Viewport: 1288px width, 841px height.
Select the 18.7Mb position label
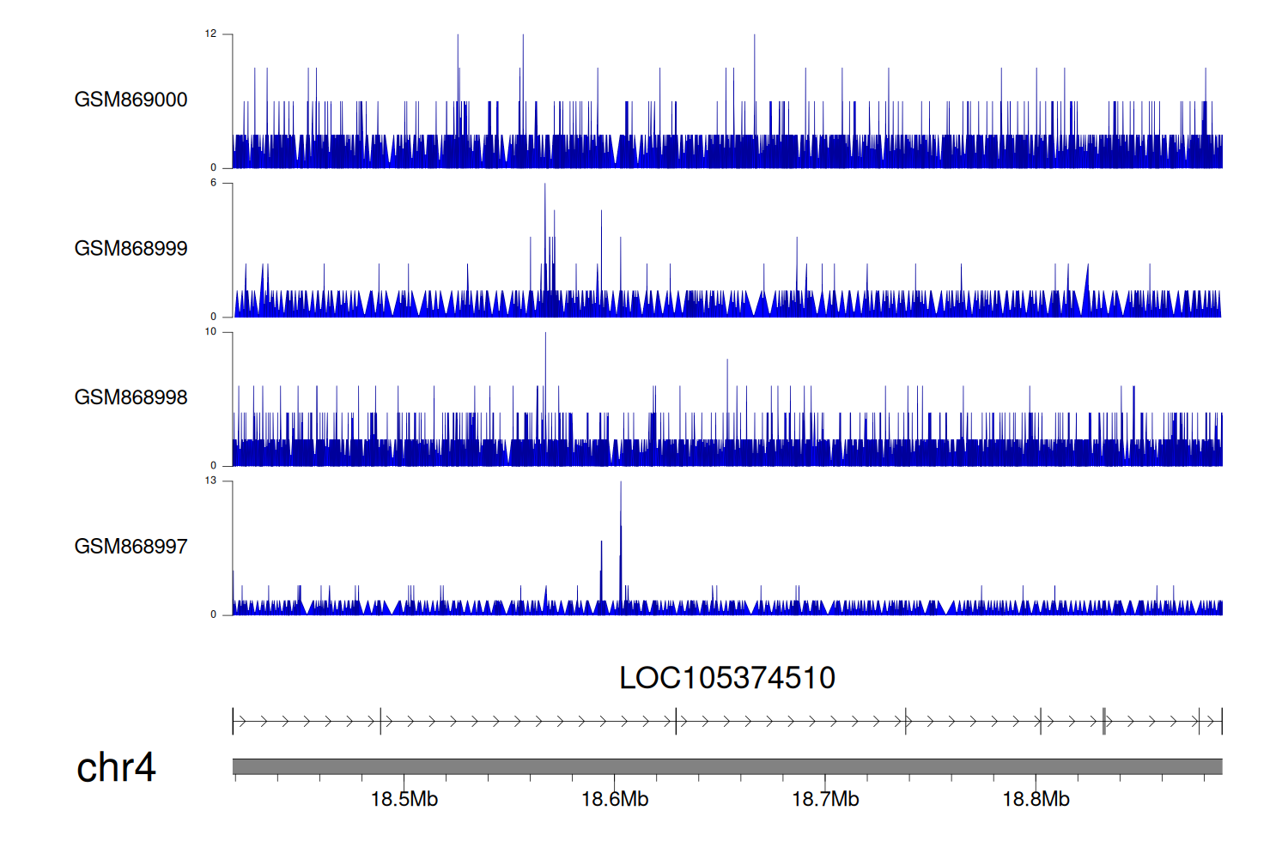tap(825, 800)
